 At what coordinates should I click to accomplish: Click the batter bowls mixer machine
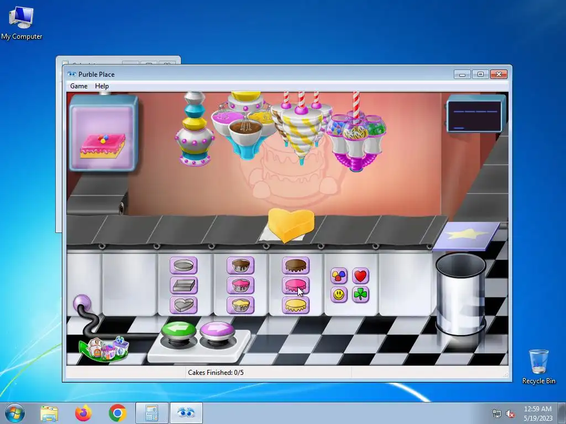(245, 124)
